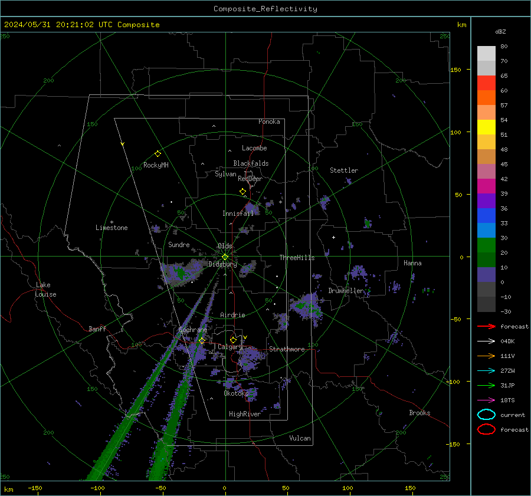Click the Lake Louise map label
The height and width of the screenshot is (496, 531).
[45, 290]
